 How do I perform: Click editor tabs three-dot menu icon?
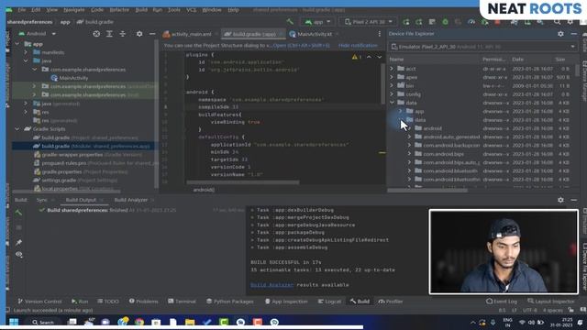(x=379, y=34)
